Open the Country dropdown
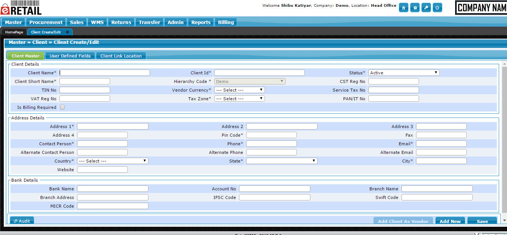 (113, 161)
